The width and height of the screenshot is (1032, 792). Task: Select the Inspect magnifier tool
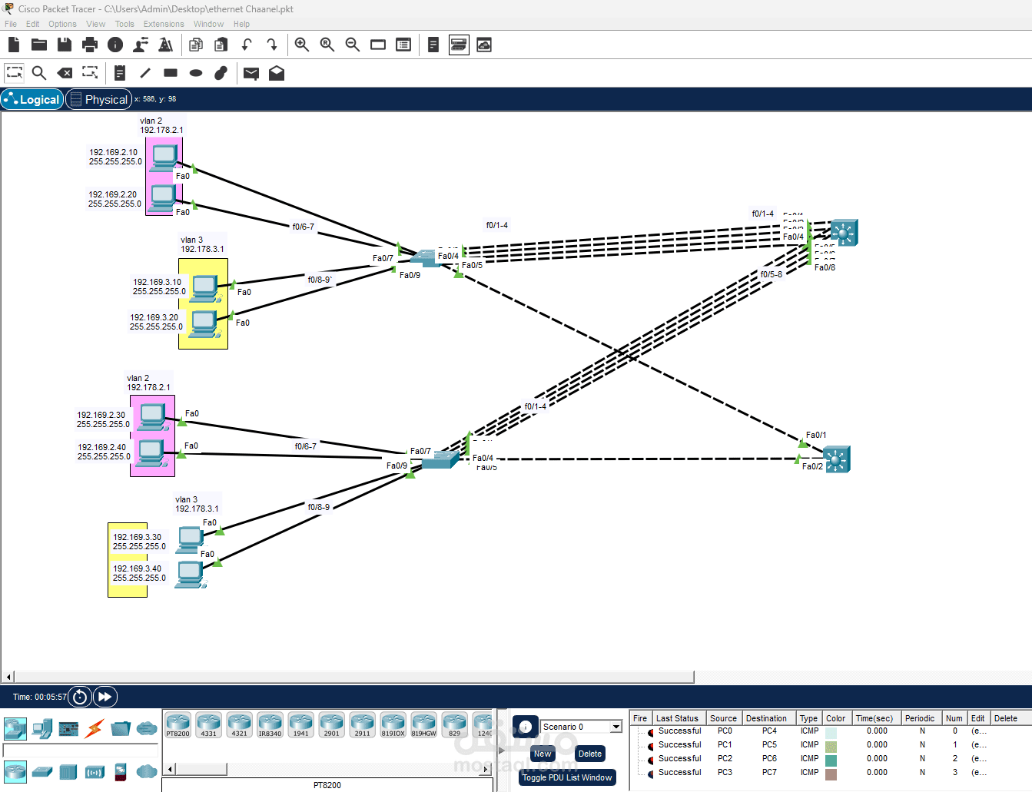click(x=38, y=73)
